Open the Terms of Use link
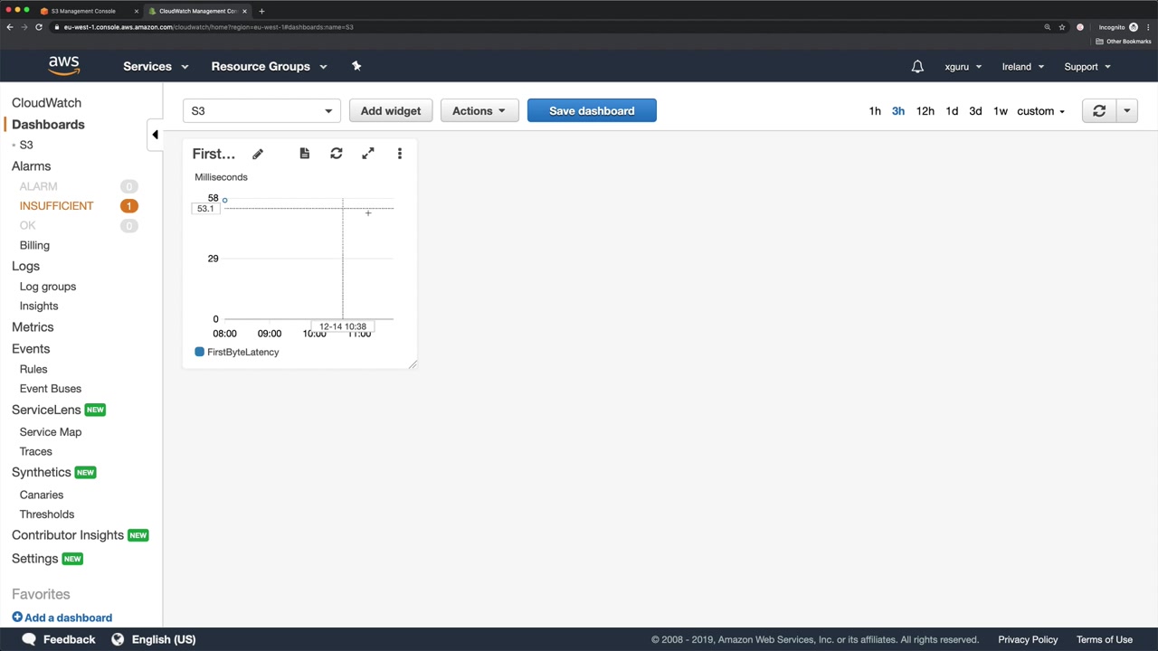 [x=1105, y=639]
